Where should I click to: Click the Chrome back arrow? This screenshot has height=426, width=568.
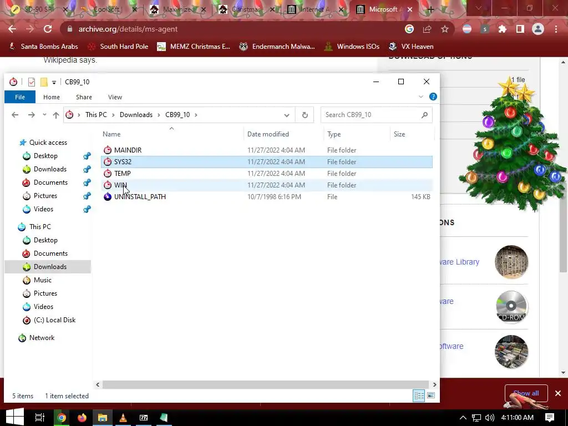pos(12,29)
